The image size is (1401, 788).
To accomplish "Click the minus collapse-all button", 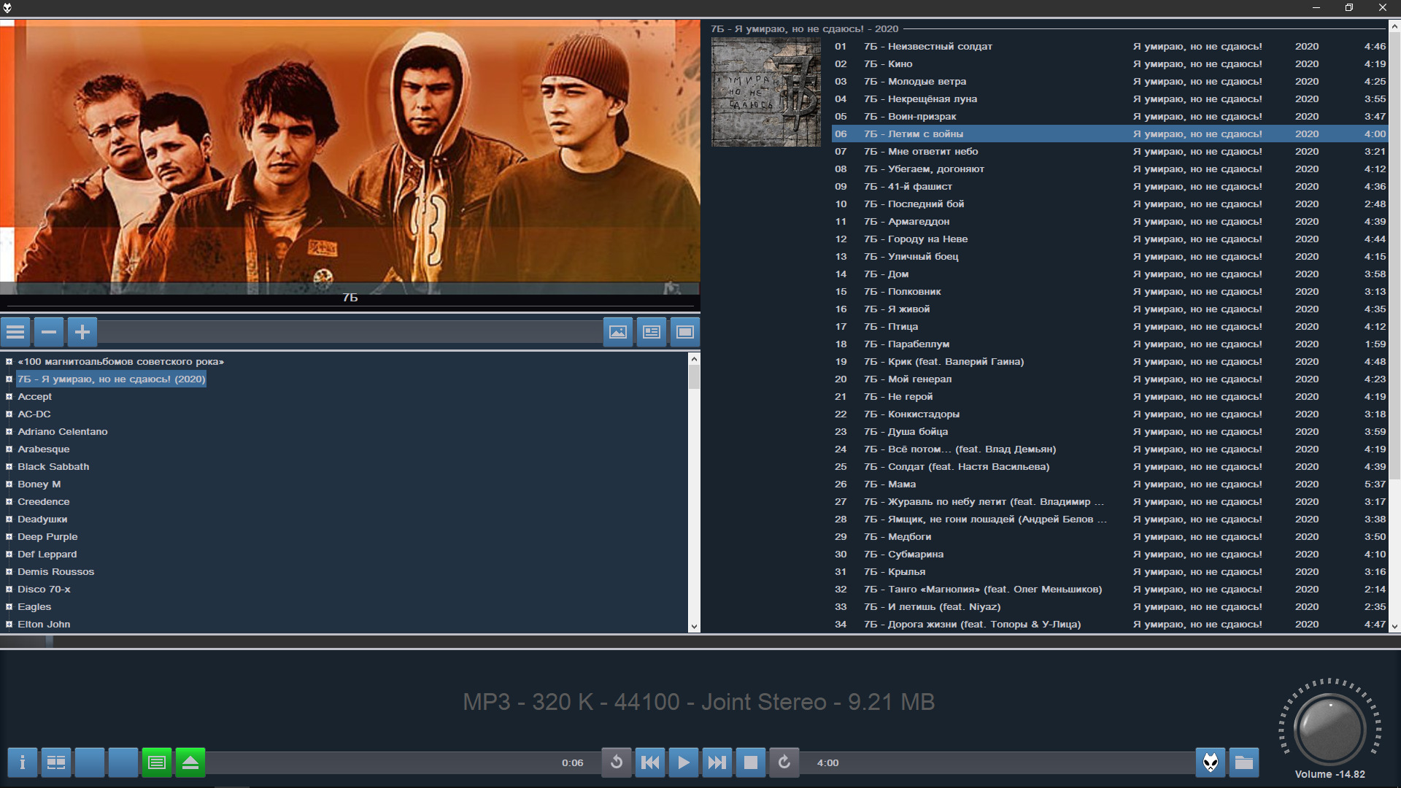I will (x=49, y=333).
